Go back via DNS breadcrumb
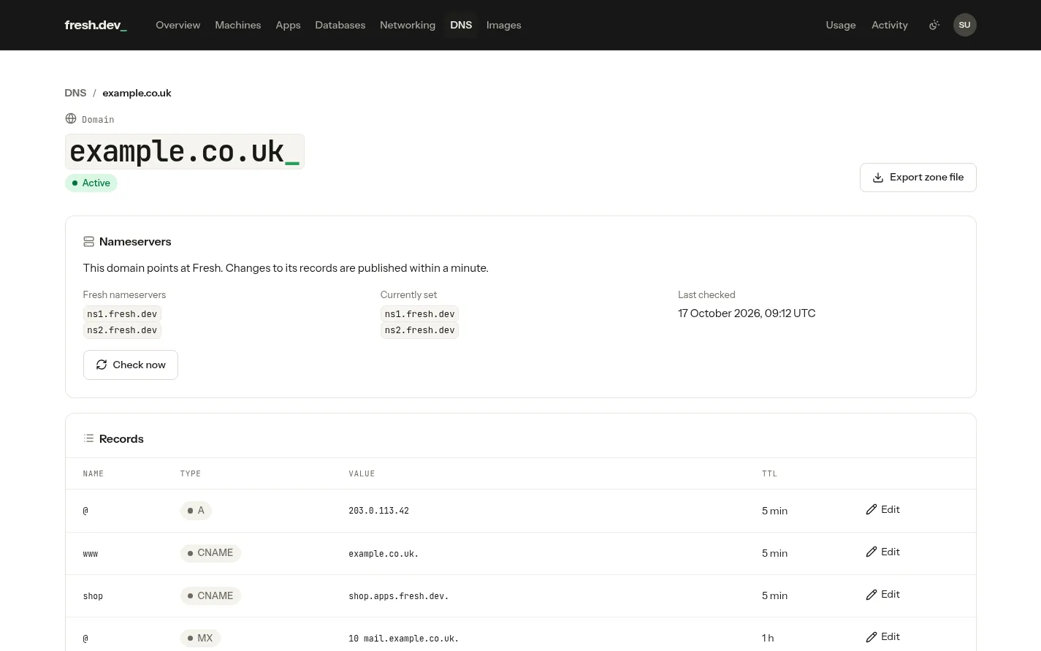 pyautogui.click(x=75, y=93)
